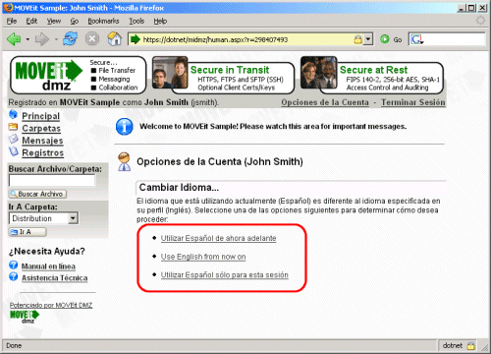Reload the page with the refresh icon

point(71,39)
